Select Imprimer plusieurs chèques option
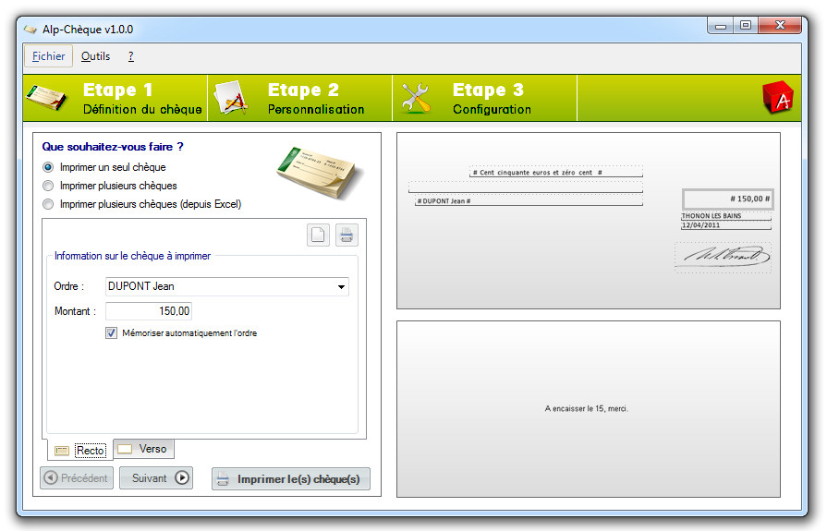 [48, 186]
